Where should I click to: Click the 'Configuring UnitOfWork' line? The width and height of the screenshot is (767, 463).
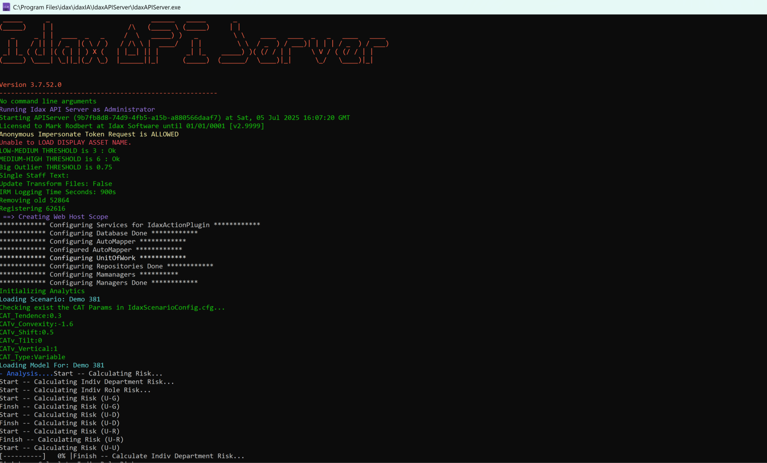(93, 258)
